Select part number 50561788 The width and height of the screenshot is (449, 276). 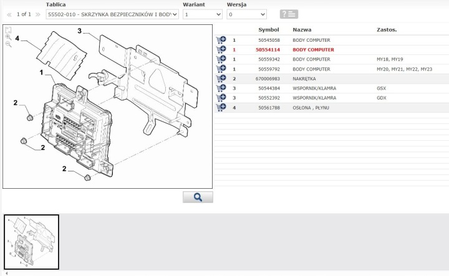(269, 108)
